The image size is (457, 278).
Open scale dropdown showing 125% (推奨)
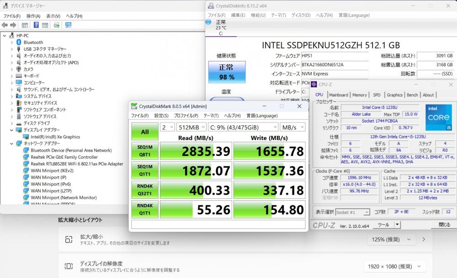click(x=391, y=240)
